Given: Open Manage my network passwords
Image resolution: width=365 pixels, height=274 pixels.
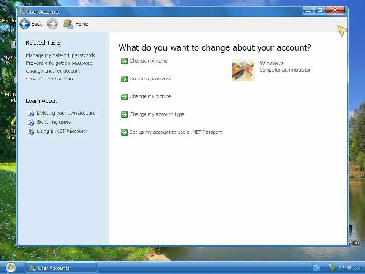Looking at the screenshot, I should [61, 55].
